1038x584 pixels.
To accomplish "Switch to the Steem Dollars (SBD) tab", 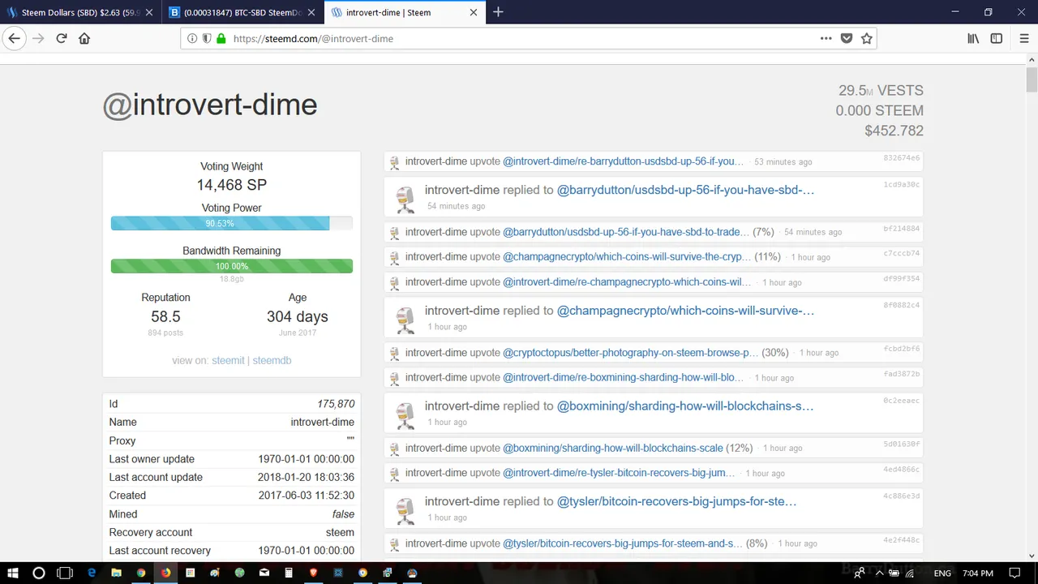I will [x=81, y=12].
